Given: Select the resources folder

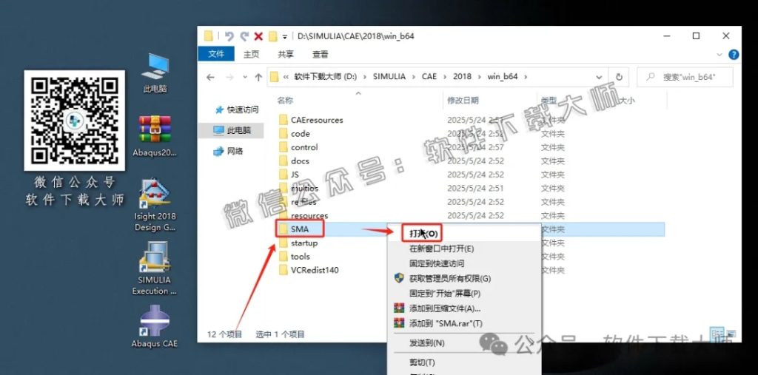Looking at the screenshot, I should (303, 215).
